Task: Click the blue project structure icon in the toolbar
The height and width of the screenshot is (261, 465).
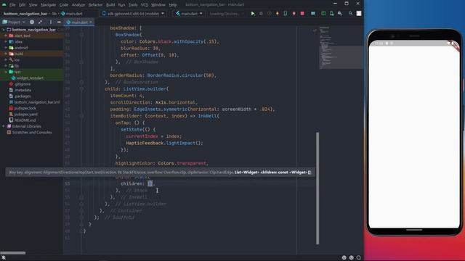Action: point(313,14)
